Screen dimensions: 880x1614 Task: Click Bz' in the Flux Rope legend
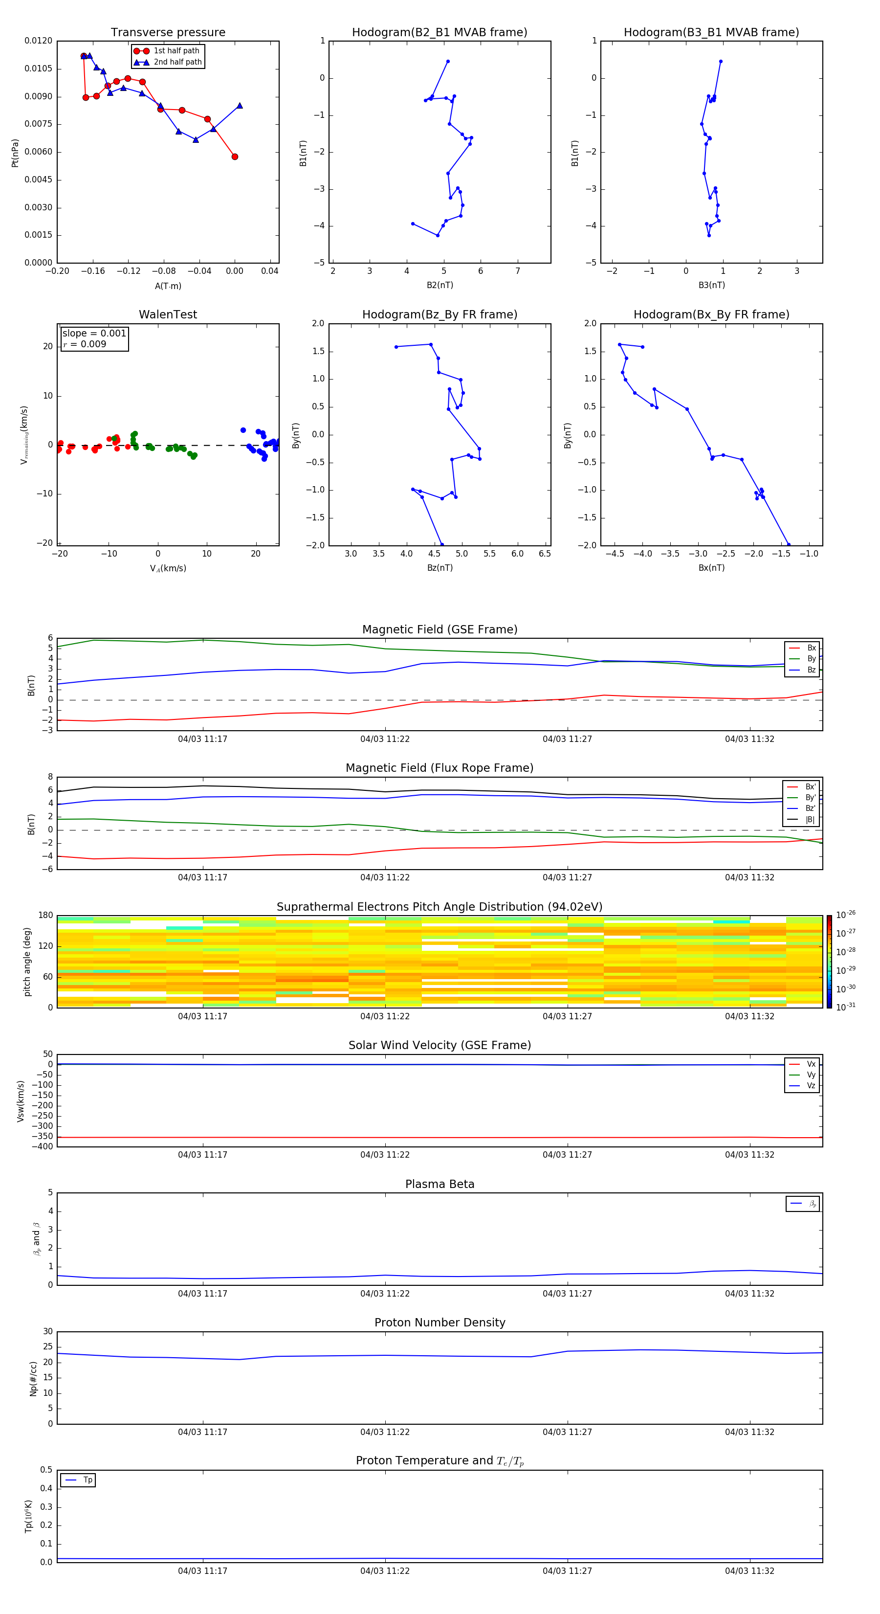[x=811, y=809]
